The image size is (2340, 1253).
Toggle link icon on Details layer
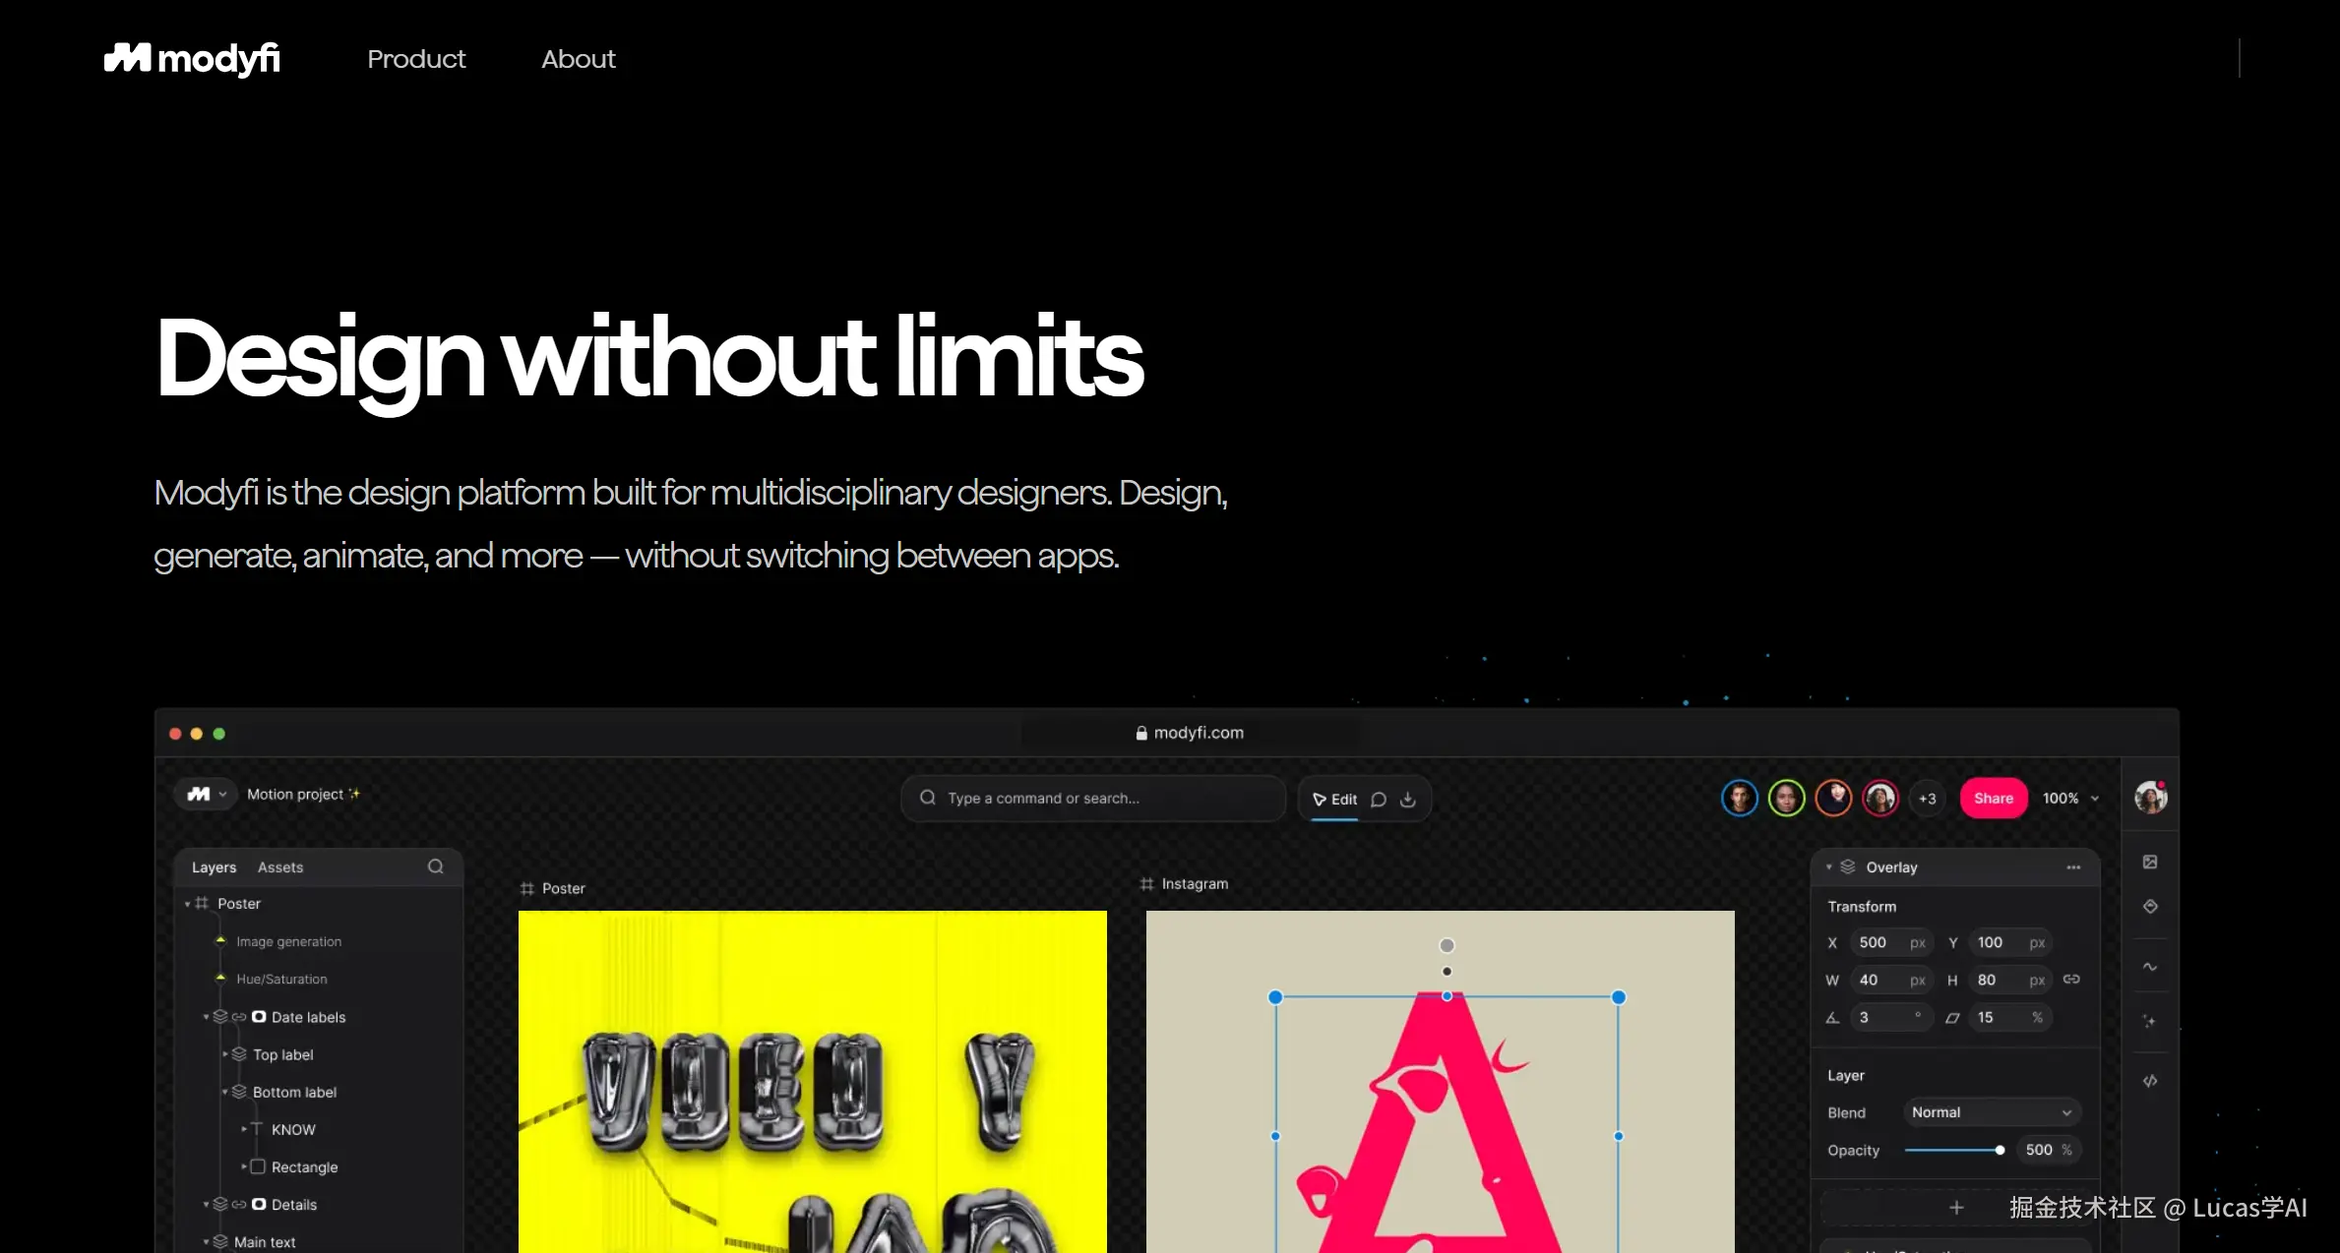coord(238,1204)
